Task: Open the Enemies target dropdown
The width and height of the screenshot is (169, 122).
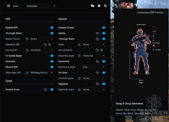Action: (x=41, y=6)
